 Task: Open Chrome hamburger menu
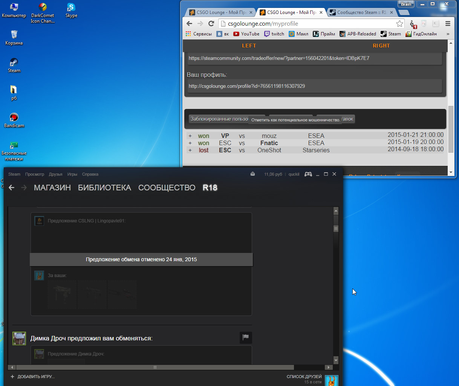coord(448,23)
